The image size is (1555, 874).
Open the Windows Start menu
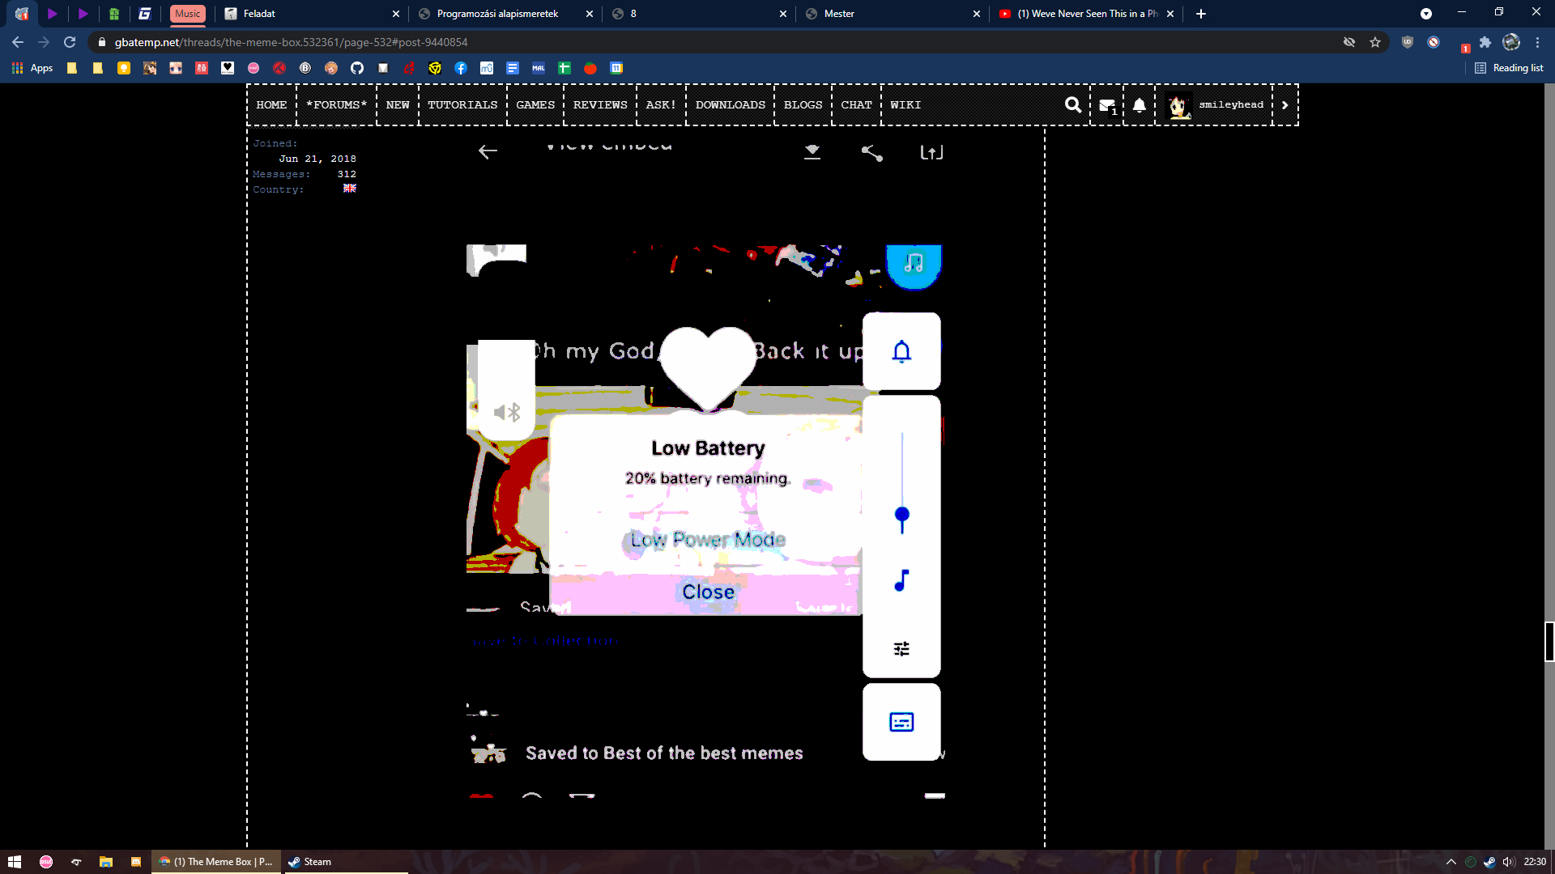pos(14,862)
